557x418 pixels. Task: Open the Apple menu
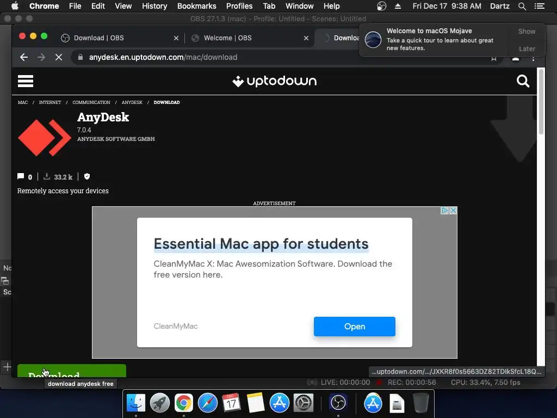click(15, 6)
